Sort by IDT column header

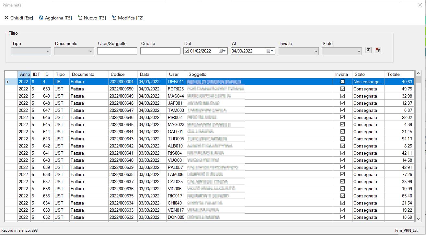point(36,74)
